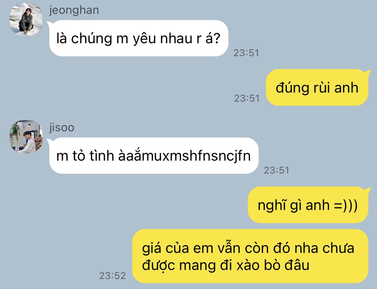Click 'xào bò đâu' text in last bubble

pyautogui.click(x=273, y=265)
